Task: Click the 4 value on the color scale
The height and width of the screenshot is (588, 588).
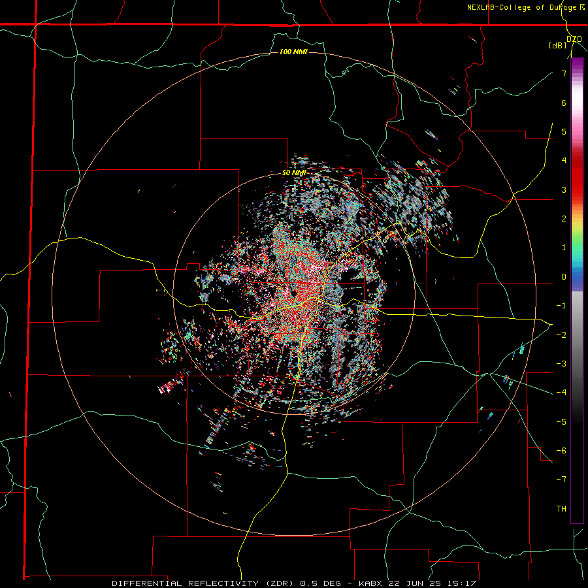Action: (564, 161)
